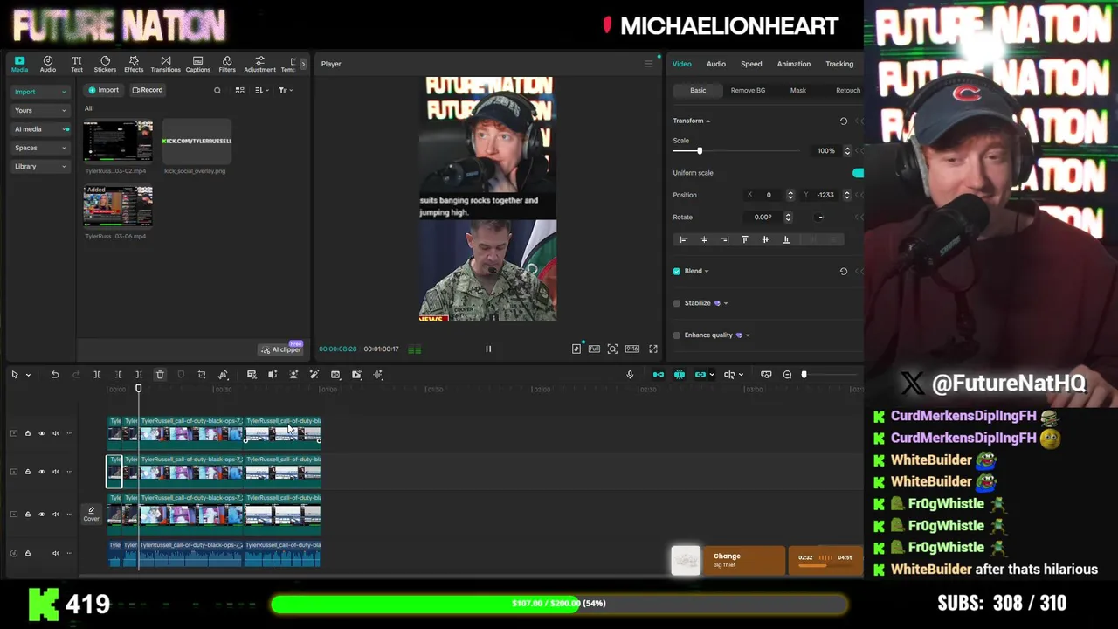Screen dimensions: 1118x629
Task: Click the timeline playhead marker
Action: coord(138,389)
